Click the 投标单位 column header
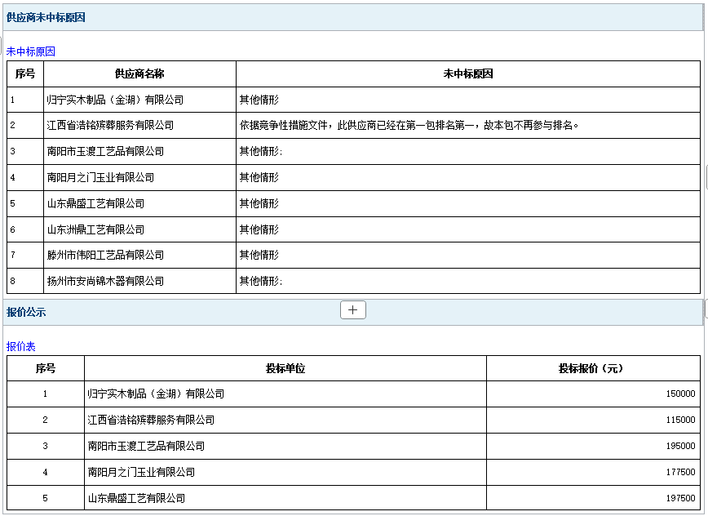The width and height of the screenshot is (708, 516). [285, 369]
